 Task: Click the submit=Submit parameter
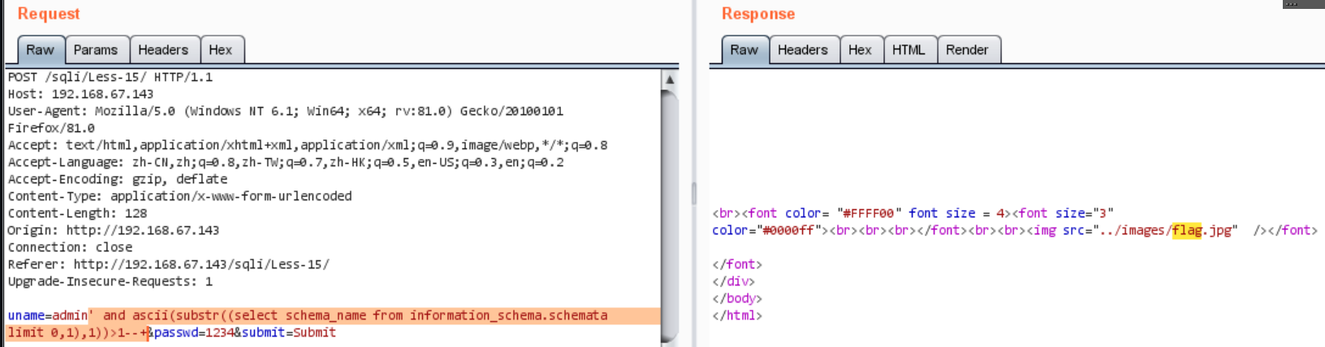pyautogui.click(x=289, y=332)
